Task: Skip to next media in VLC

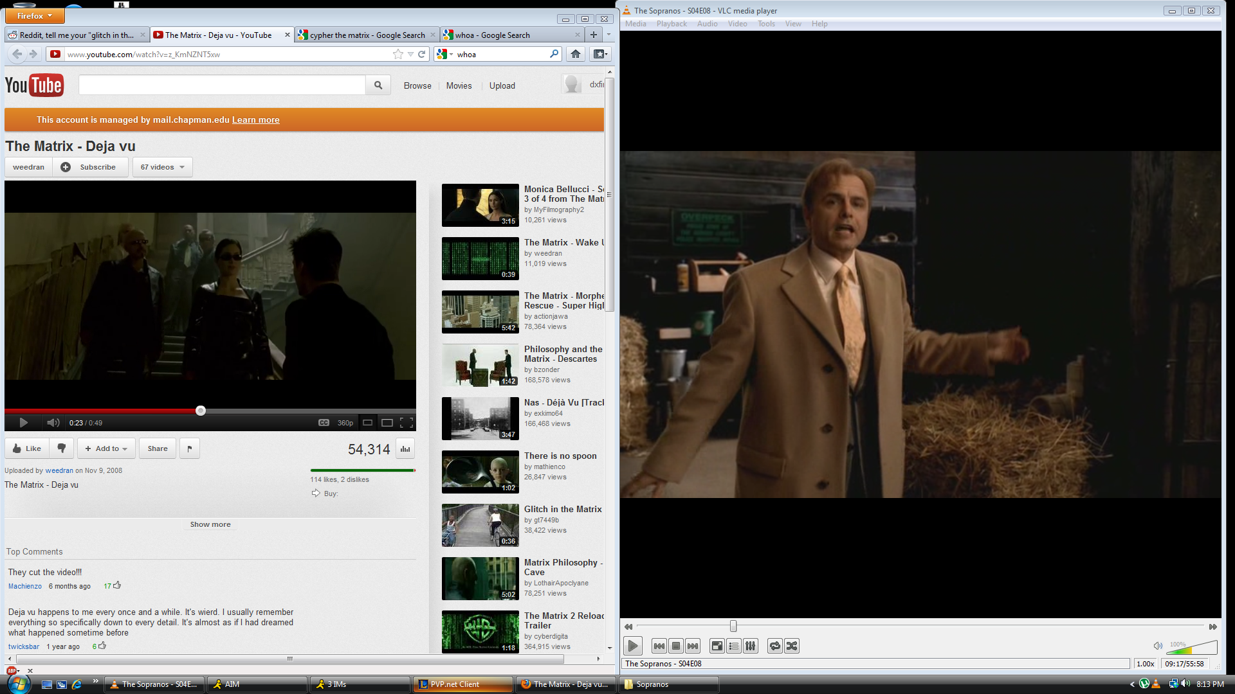Action: [693, 646]
